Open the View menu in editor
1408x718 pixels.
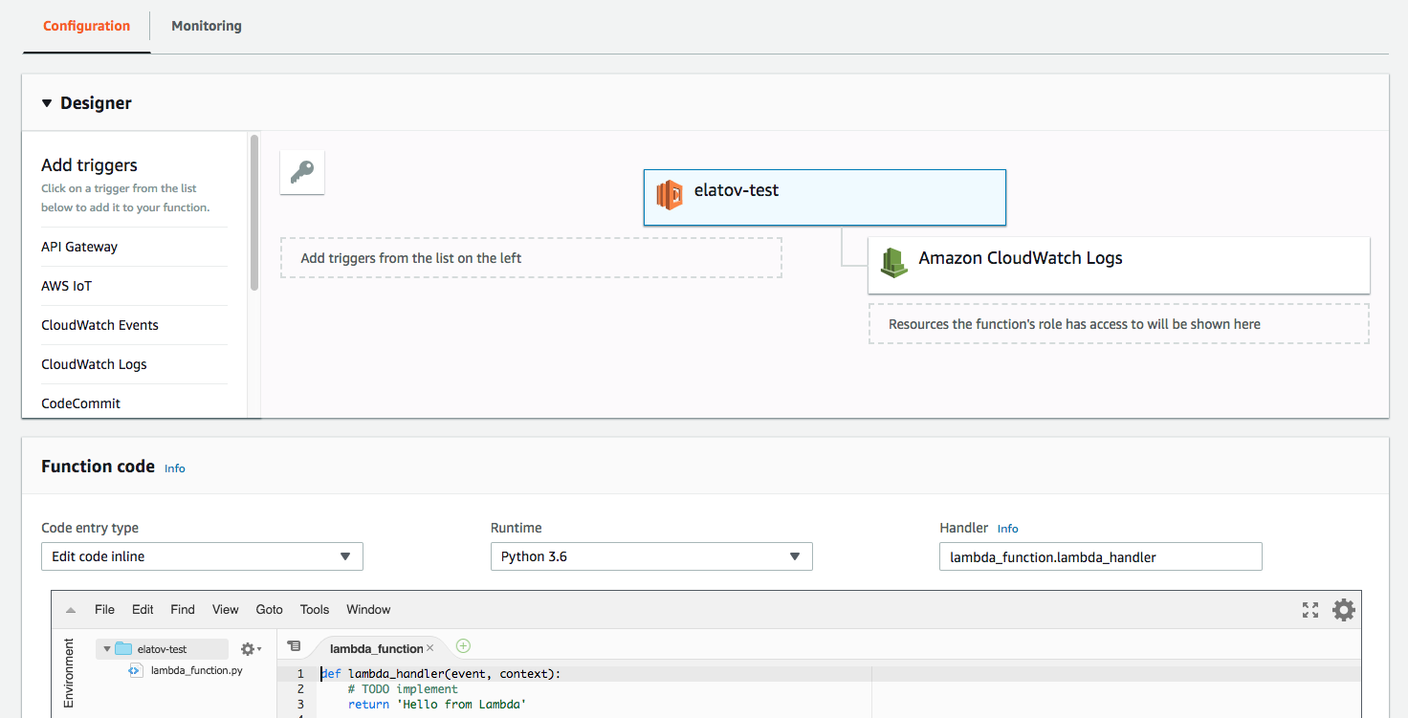pyautogui.click(x=226, y=609)
